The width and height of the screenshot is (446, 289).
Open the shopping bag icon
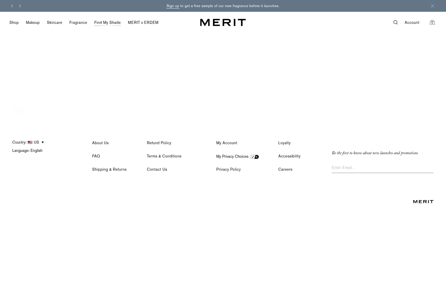(432, 22)
